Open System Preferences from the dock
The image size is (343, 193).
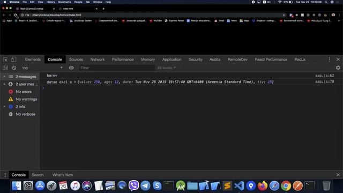point(28,186)
